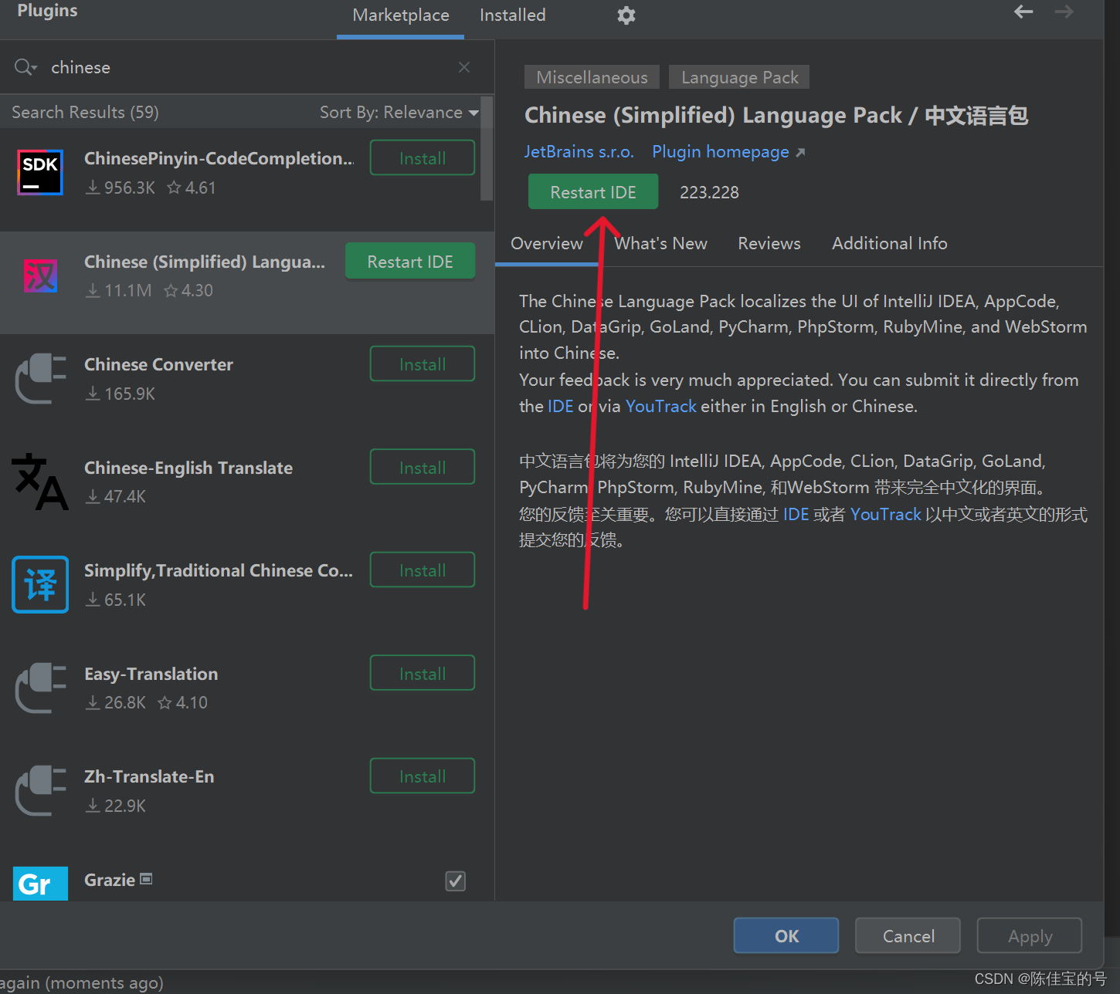Click Restart IDE in the details pane
The height and width of the screenshot is (994, 1120).
[x=593, y=192]
